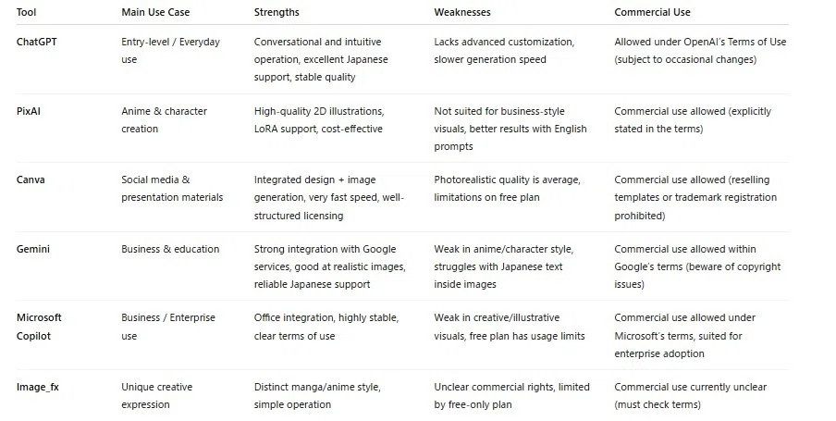Click the Main Use Case column header
Image resolution: width=836 pixels, height=421 pixels.
(155, 12)
